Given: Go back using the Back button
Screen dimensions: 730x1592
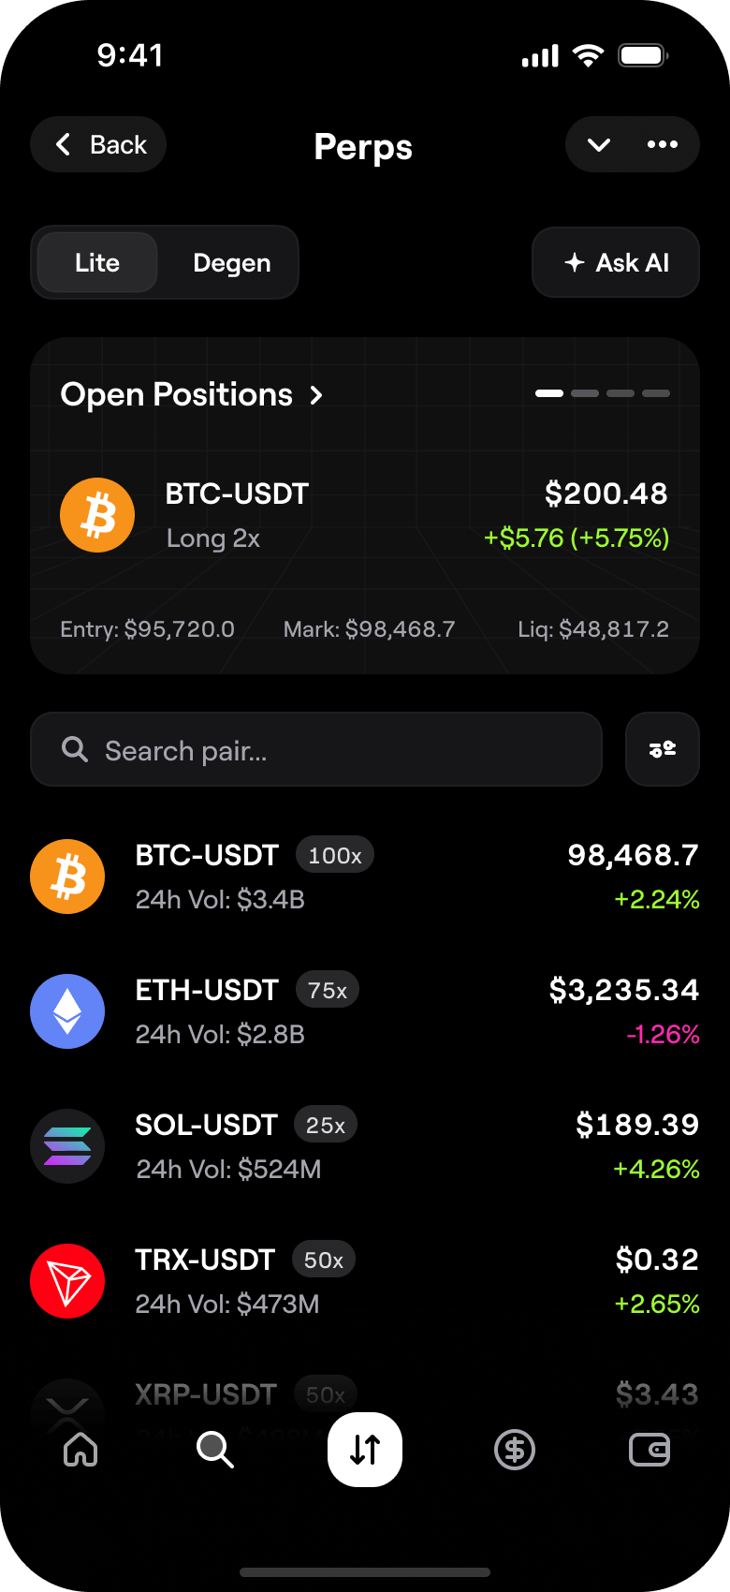Looking at the screenshot, I should point(98,144).
